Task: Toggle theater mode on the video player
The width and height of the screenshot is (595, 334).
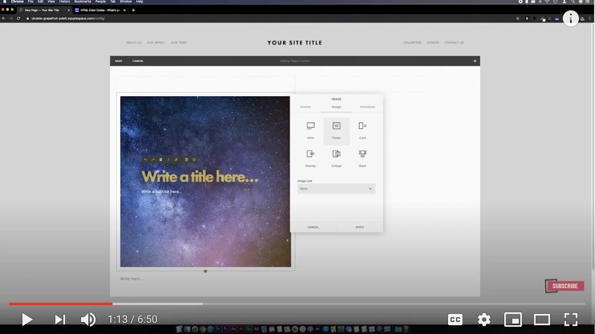Action: 542,319
